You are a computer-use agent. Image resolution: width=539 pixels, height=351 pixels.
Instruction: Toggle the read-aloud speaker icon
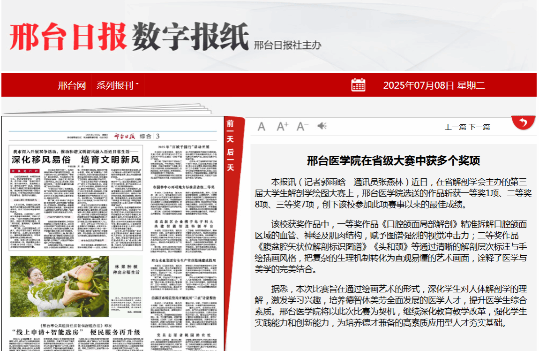point(322,126)
